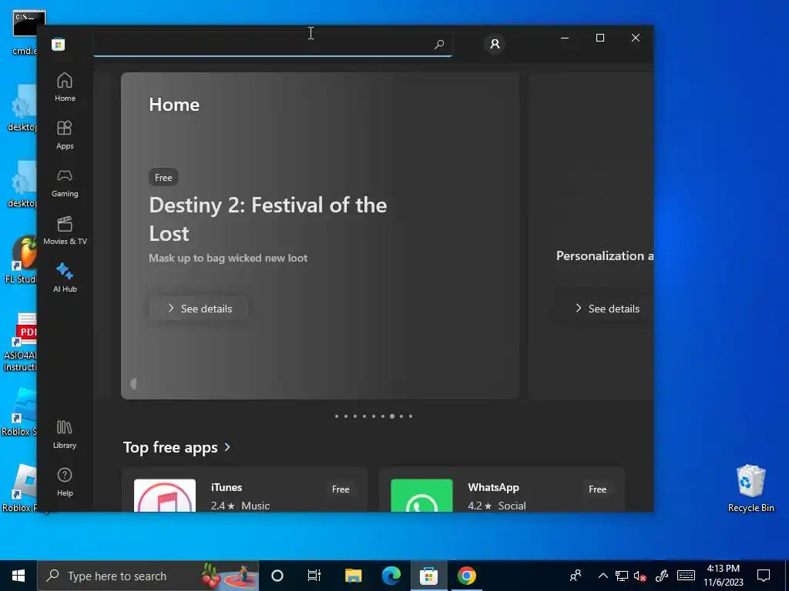Open the Windows Start menu
The width and height of the screenshot is (789, 591).
[x=18, y=576]
